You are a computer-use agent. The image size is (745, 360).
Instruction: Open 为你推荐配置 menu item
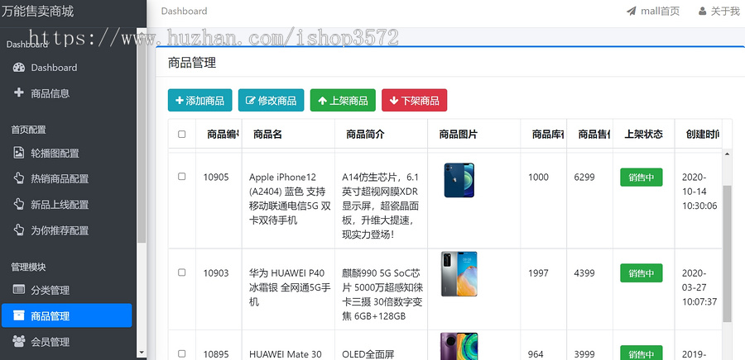(x=66, y=230)
